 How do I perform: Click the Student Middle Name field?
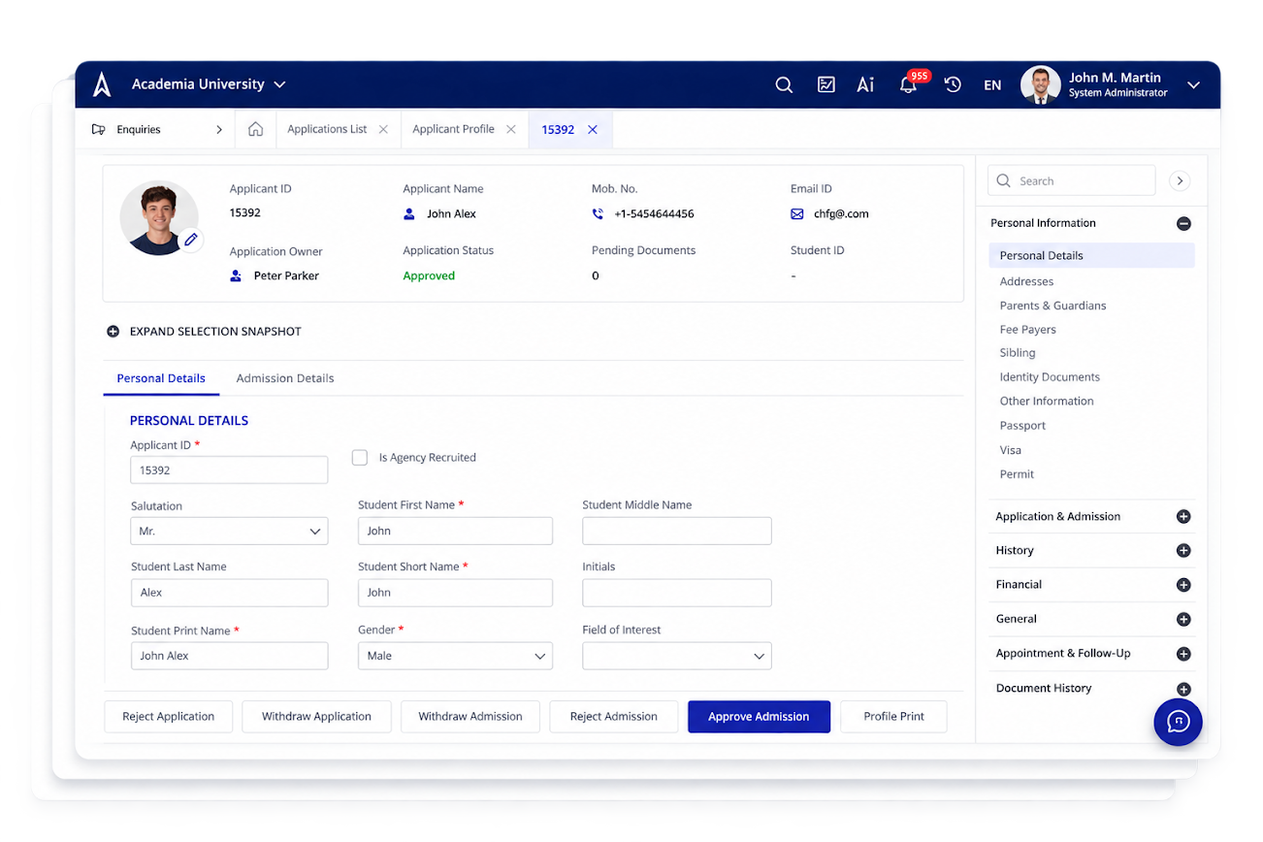(x=677, y=532)
